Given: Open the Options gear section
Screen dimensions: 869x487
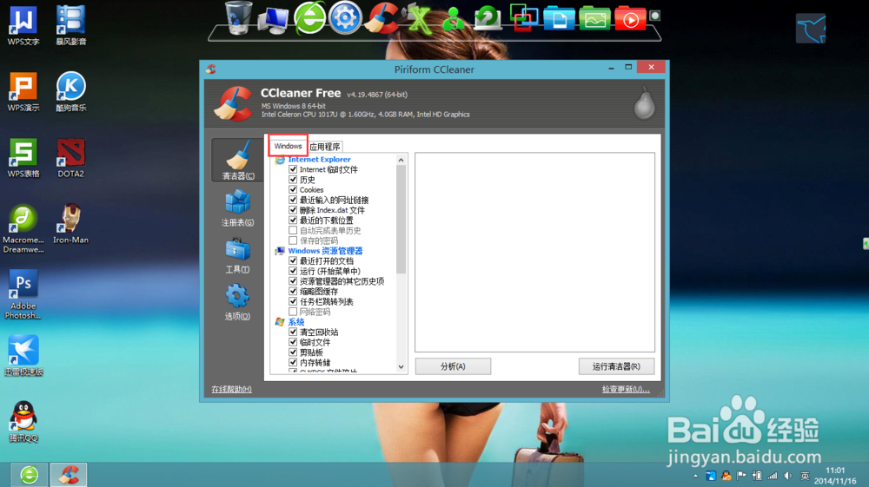Looking at the screenshot, I should pyautogui.click(x=238, y=301).
